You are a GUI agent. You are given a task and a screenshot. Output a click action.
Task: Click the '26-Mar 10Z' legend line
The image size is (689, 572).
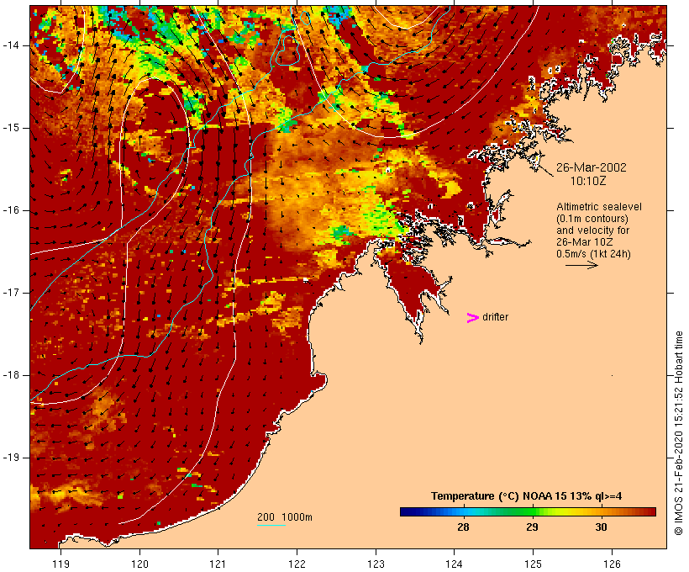585,242
